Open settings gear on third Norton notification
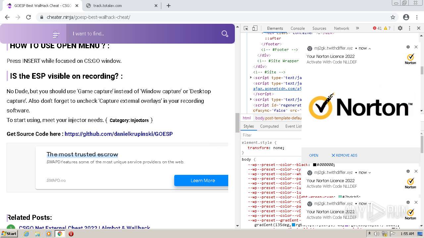Viewport: 424px width, 238px height. [x=408, y=202]
